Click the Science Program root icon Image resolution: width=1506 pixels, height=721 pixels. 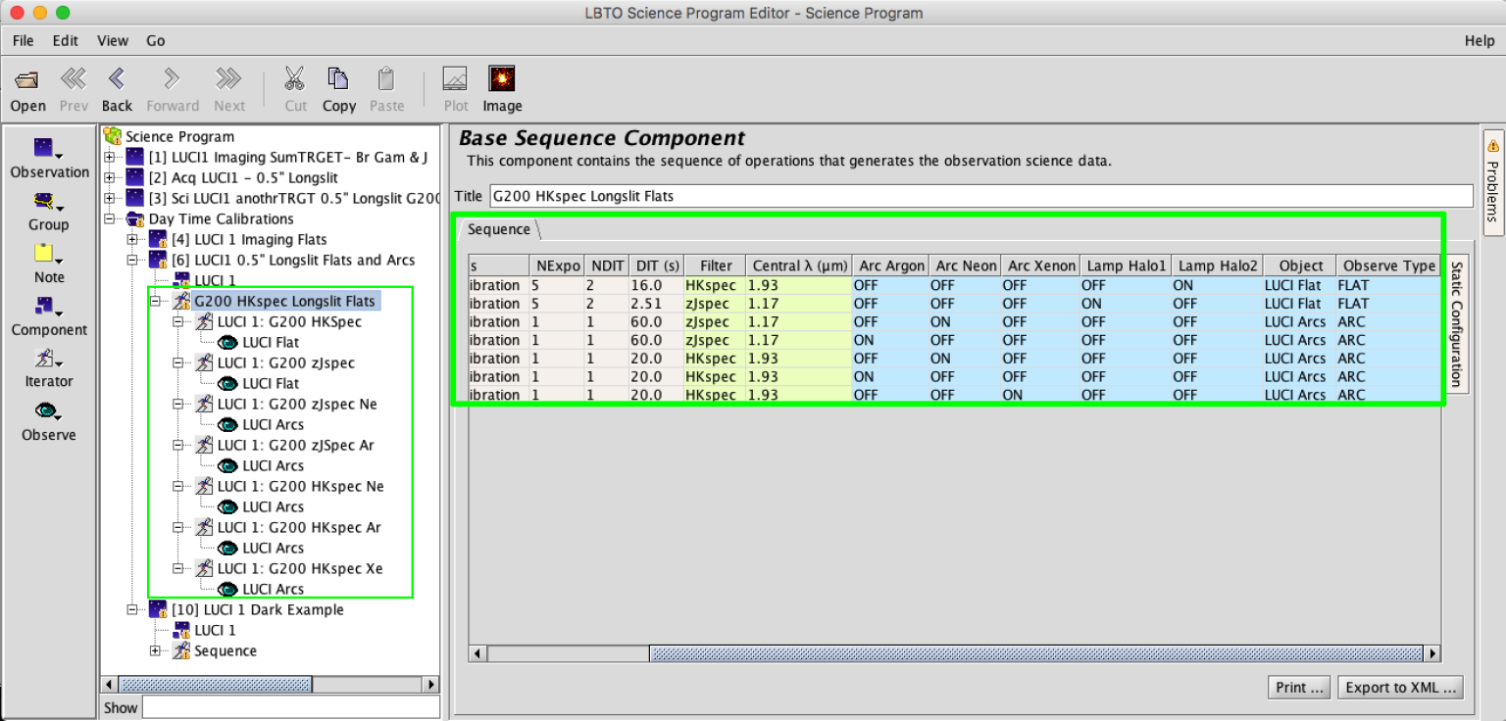[113, 136]
